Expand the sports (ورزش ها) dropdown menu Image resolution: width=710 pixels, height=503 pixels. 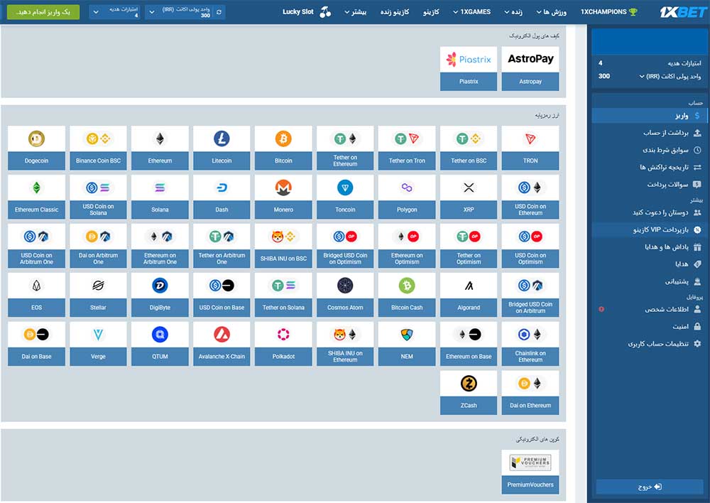[x=551, y=12]
